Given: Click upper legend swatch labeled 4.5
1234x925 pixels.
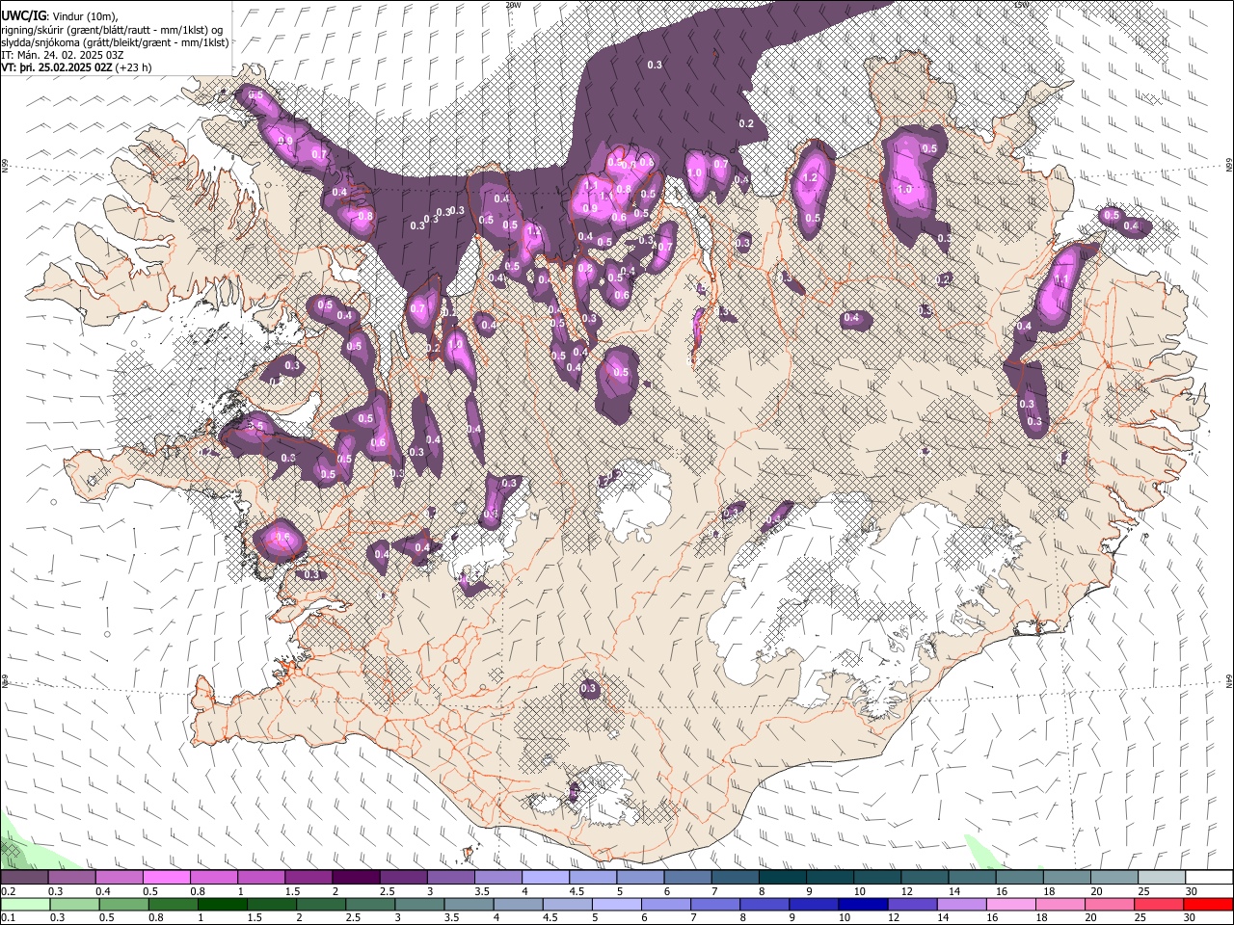Looking at the screenshot, I should pyautogui.click(x=594, y=878).
